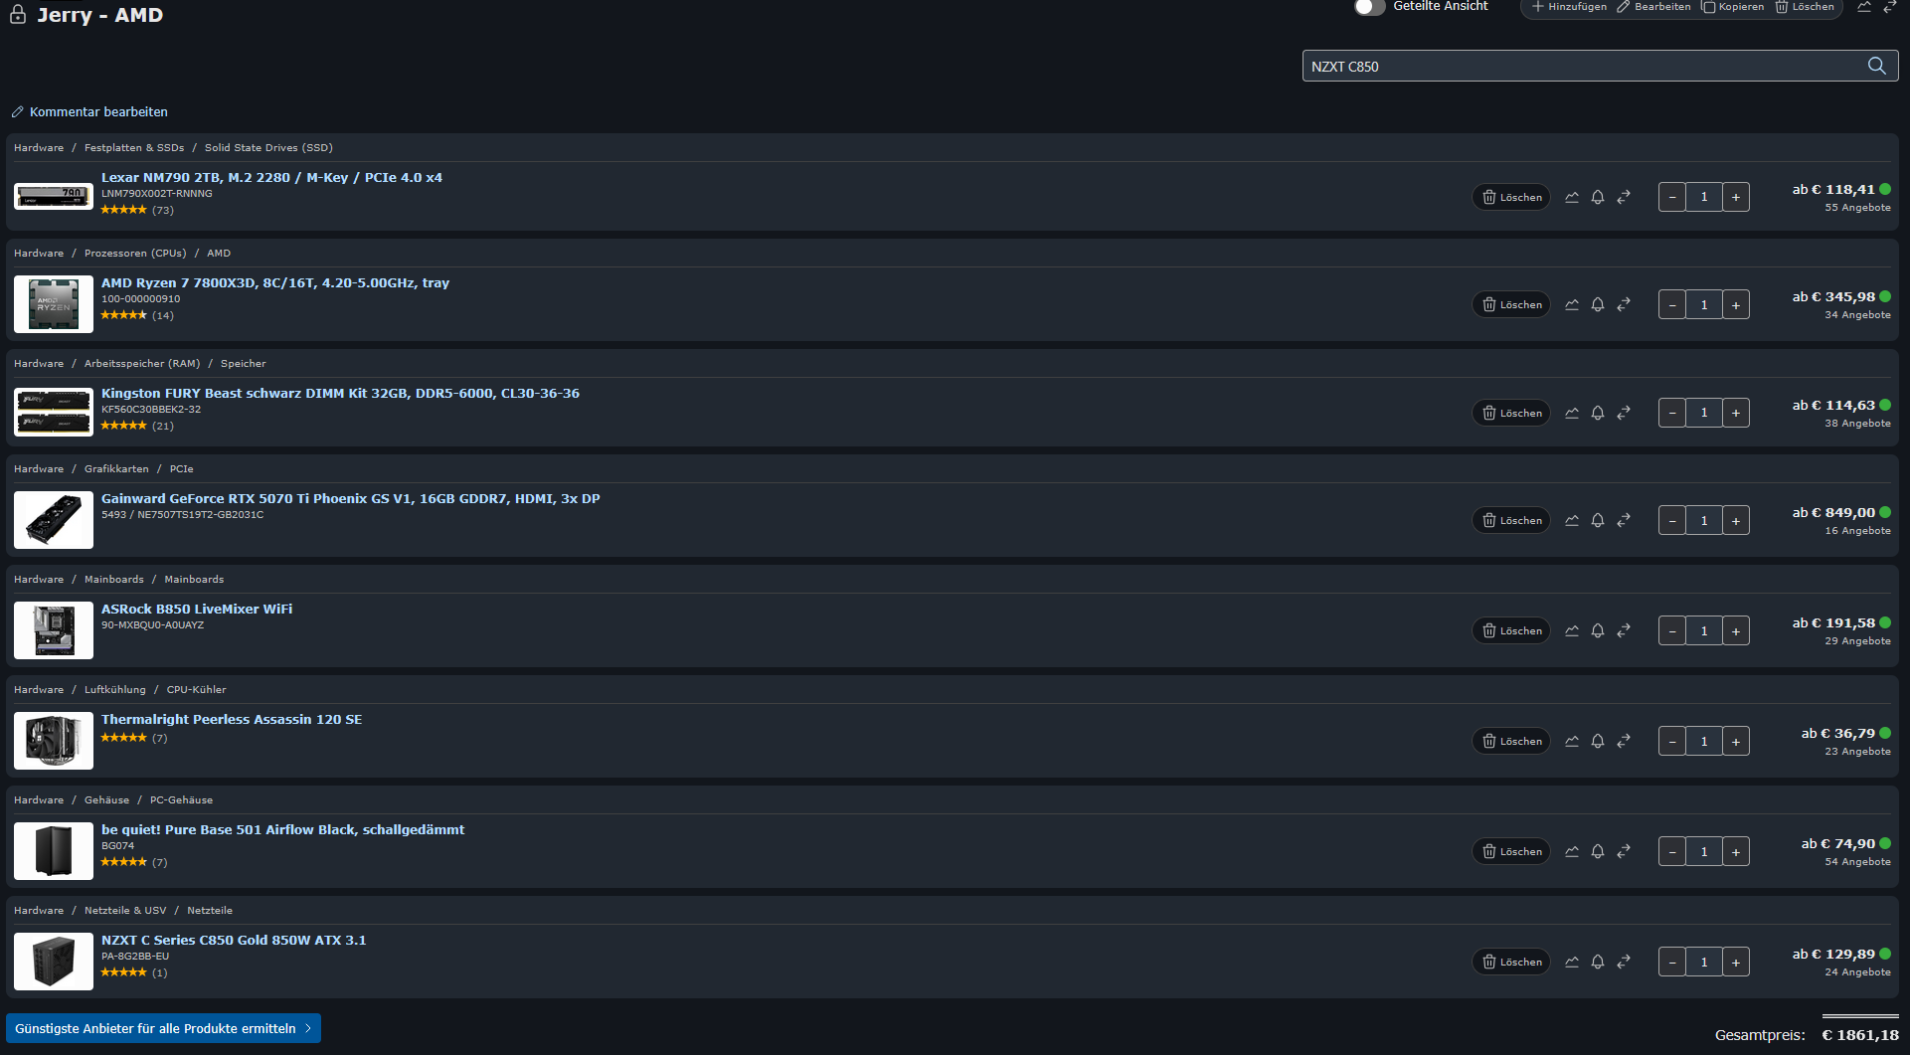1910x1055 pixels.
Task: Enable the Geteilte Ansicht toggle
Action: (1370, 8)
